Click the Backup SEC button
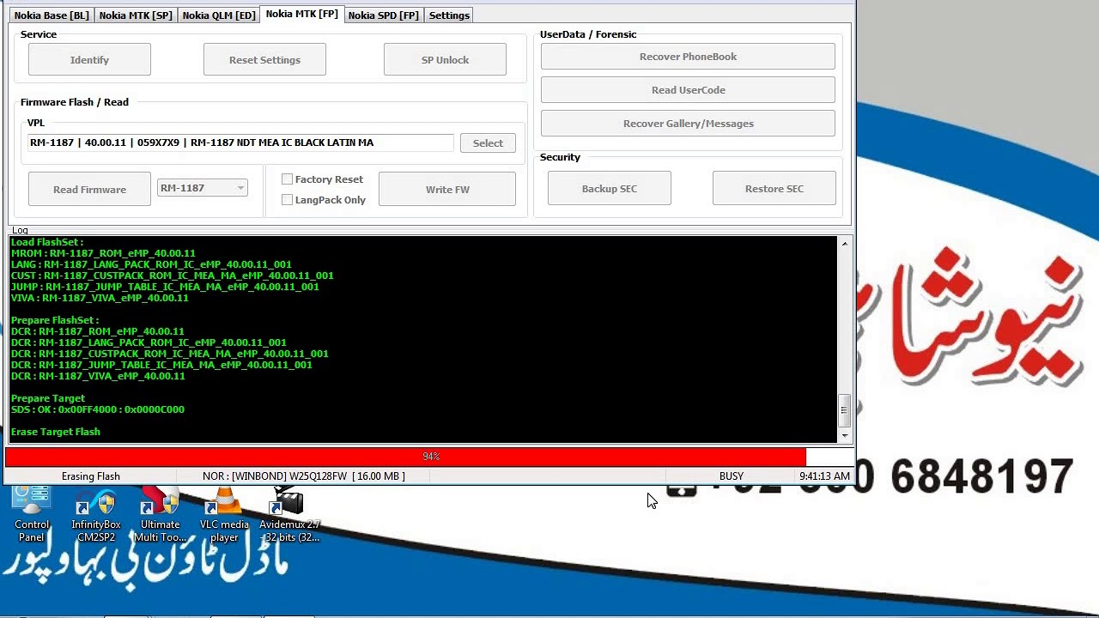Viewport: 1099px width, 618px height. click(x=610, y=189)
